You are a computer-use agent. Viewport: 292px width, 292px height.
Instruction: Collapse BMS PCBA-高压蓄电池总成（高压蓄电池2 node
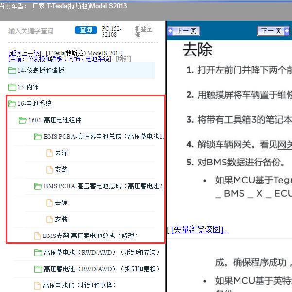click(x=103, y=186)
